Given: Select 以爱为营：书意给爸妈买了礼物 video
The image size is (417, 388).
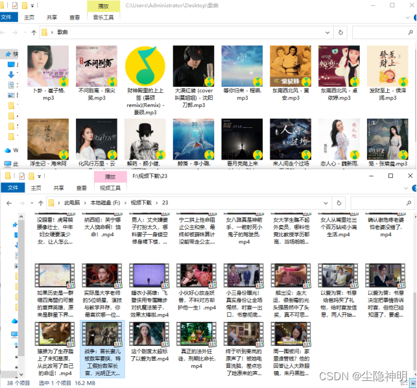Looking at the screenshot, I should click(x=338, y=291).
